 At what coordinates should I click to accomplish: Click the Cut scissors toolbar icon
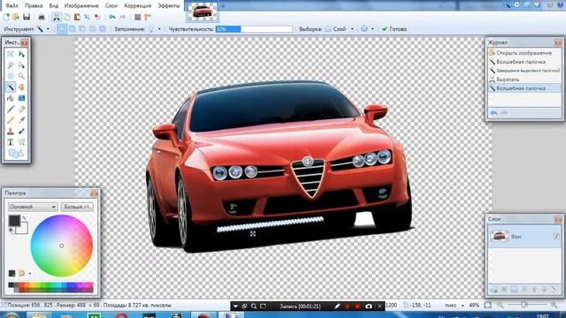point(57,17)
